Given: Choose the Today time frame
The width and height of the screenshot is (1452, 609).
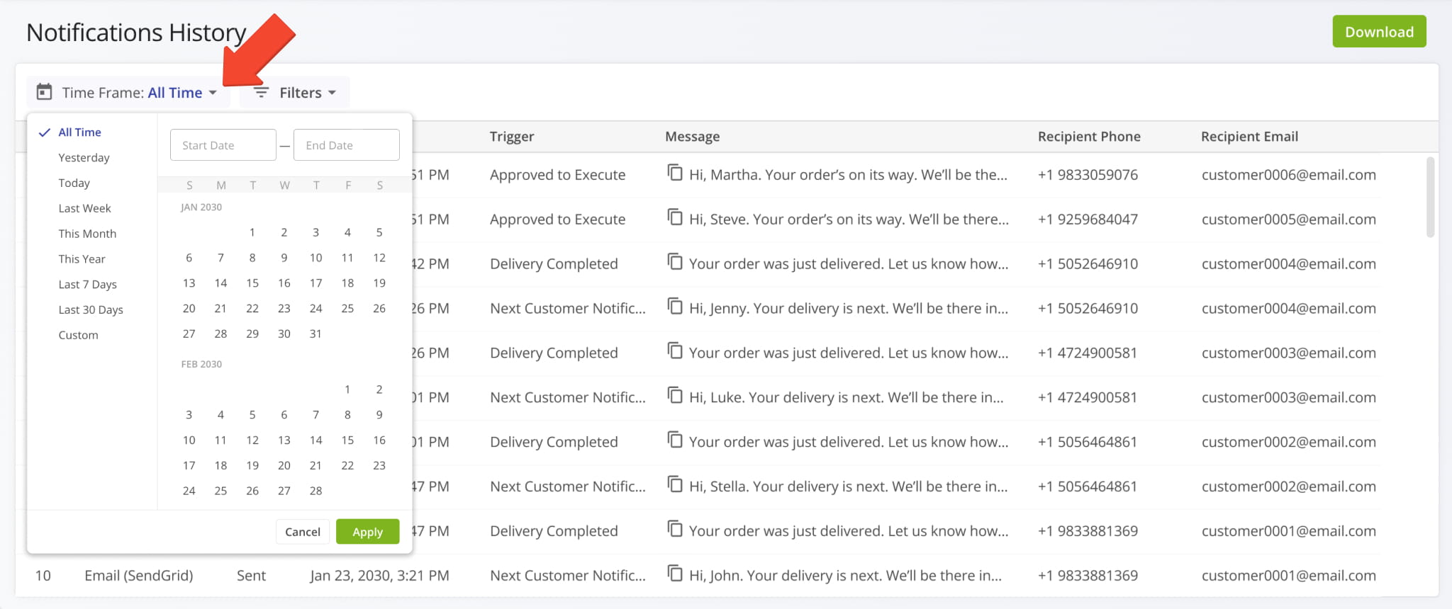Looking at the screenshot, I should tap(74, 183).
